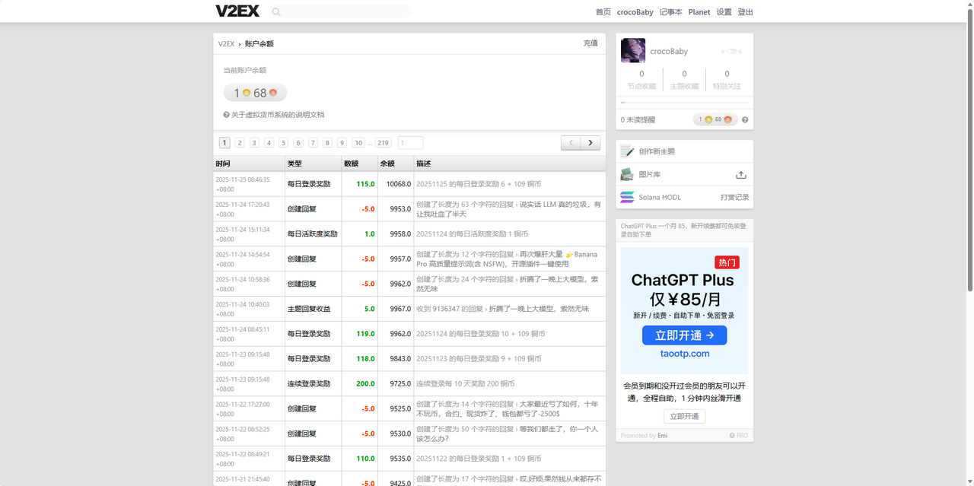Click the sidebar coin balance pill
Image resolution: width=974 pixels, height=486 pixels.
click(715, 119)
